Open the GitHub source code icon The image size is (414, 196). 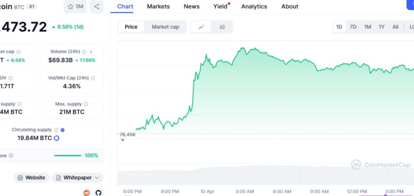[98, 192]
